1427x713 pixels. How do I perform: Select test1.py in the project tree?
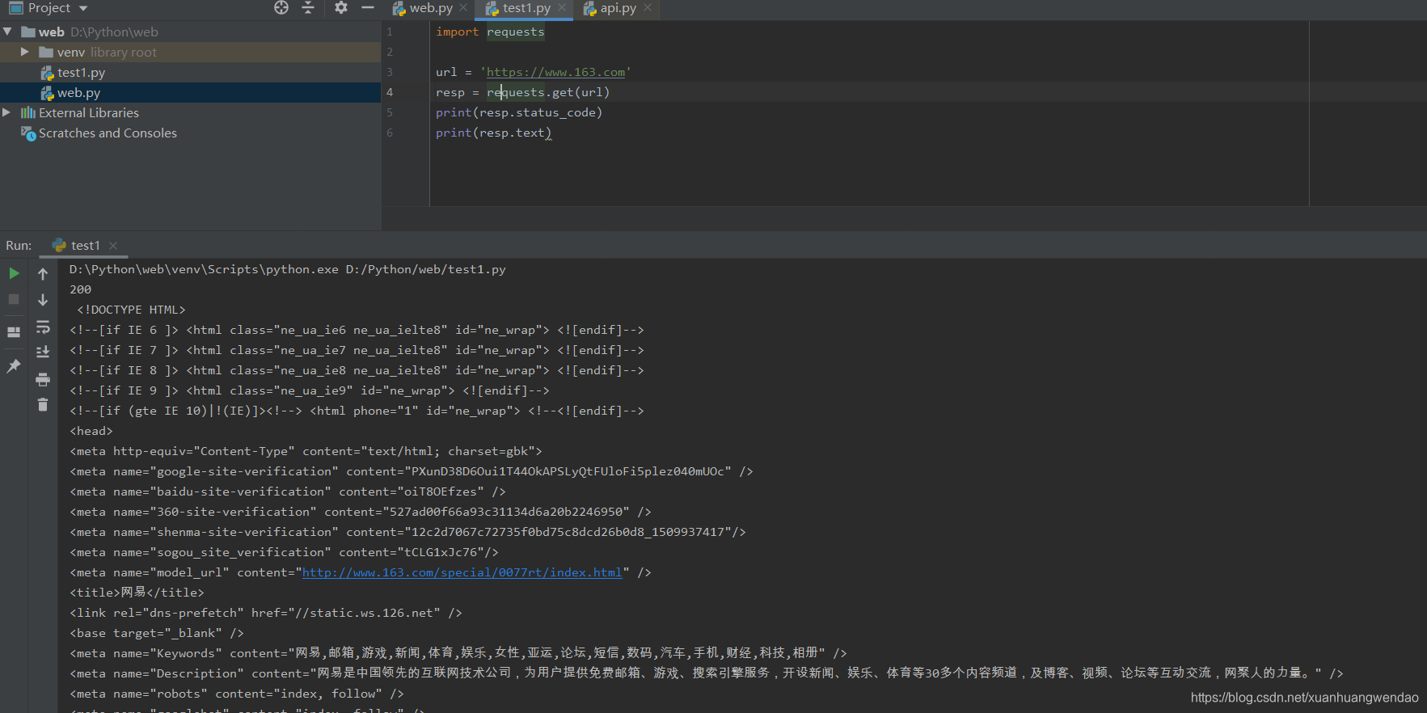pyautogui.click(x=81, y=73)
